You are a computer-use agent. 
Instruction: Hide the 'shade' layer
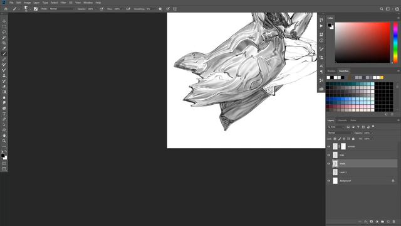[x=329, y=163]
